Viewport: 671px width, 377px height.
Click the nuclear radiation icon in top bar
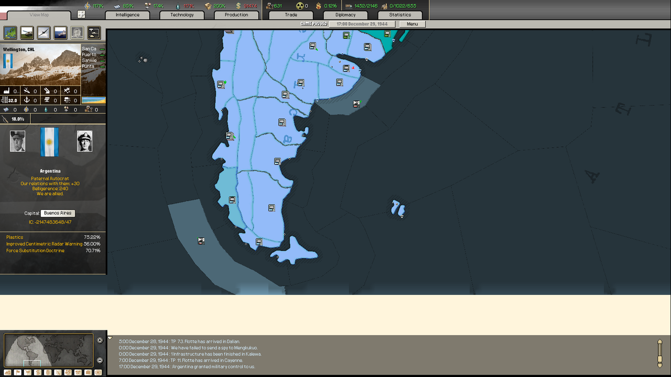pyautogui.click(x=300, y=6)
